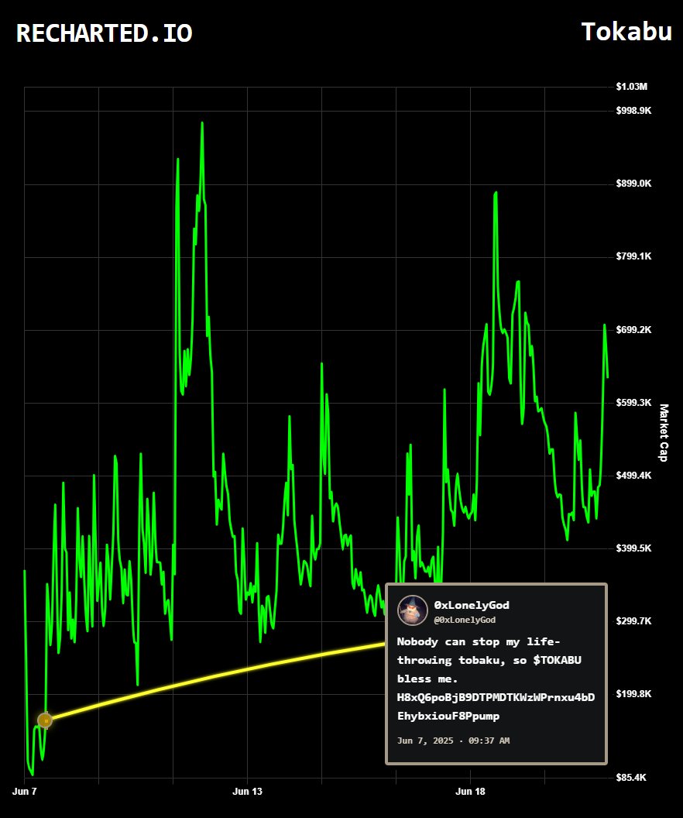Image resolution: width=683 pixels, height=818 pixels.
Task: Click the $899.0K axis label
Action: (x=633, y=183)
